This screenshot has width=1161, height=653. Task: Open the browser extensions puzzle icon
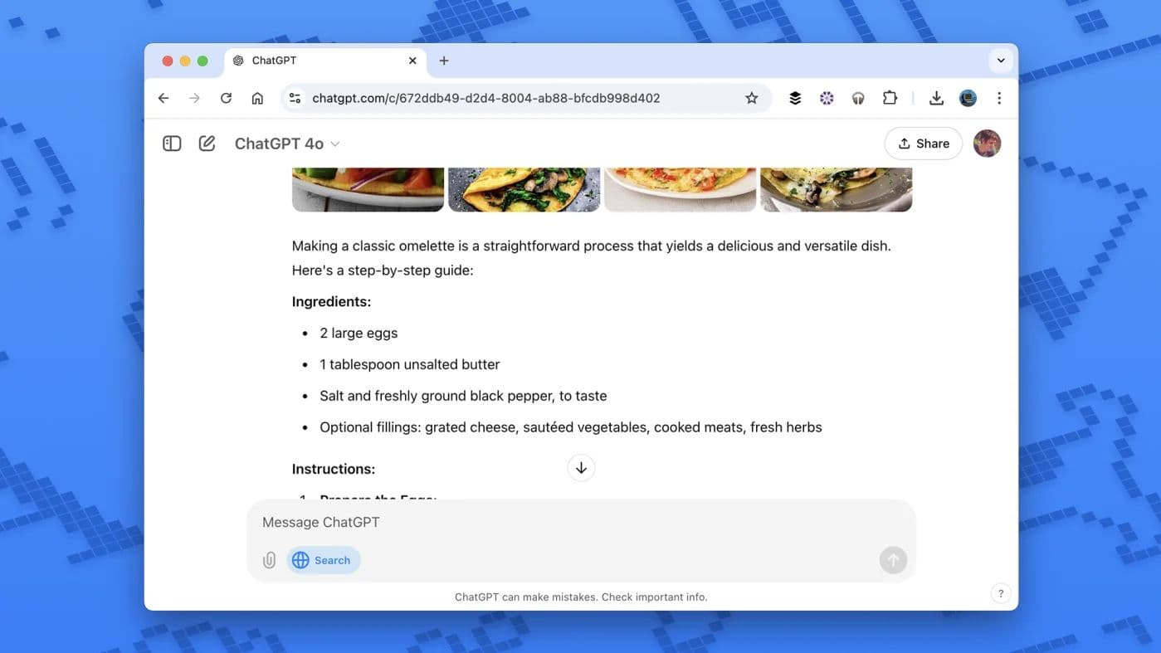(890, 98)
